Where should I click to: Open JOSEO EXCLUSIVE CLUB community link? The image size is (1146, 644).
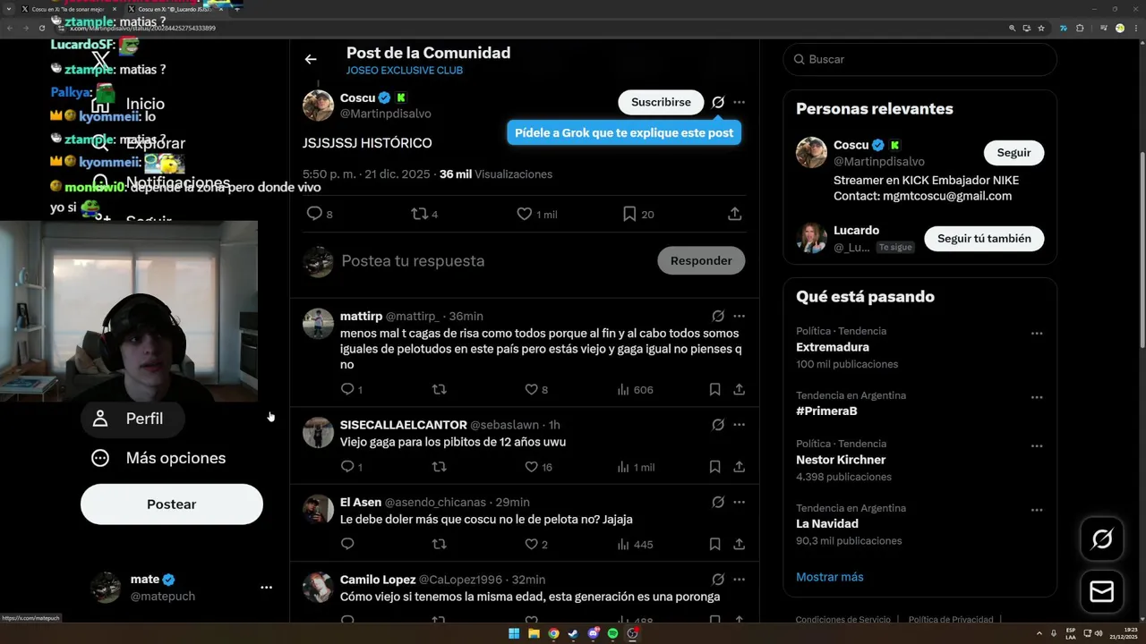click(x=405, y=71)
